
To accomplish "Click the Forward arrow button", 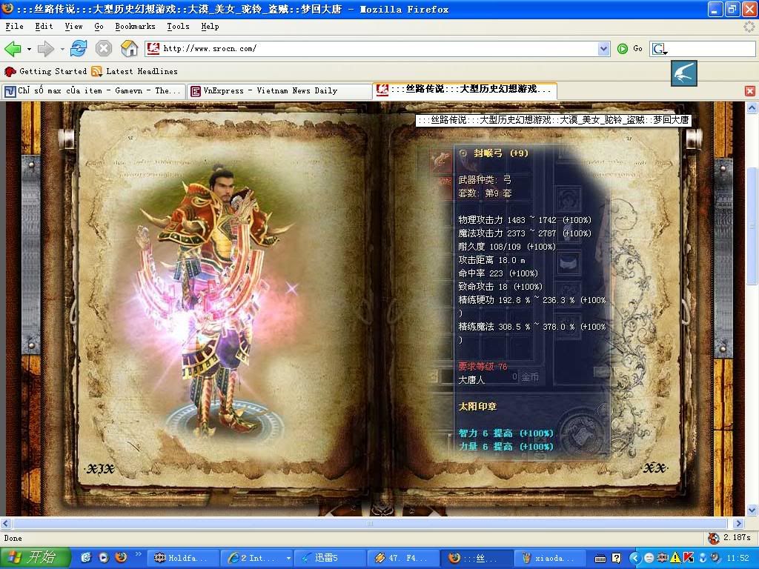I will [46, 49].
